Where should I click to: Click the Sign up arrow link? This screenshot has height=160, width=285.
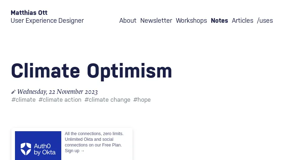75,151
